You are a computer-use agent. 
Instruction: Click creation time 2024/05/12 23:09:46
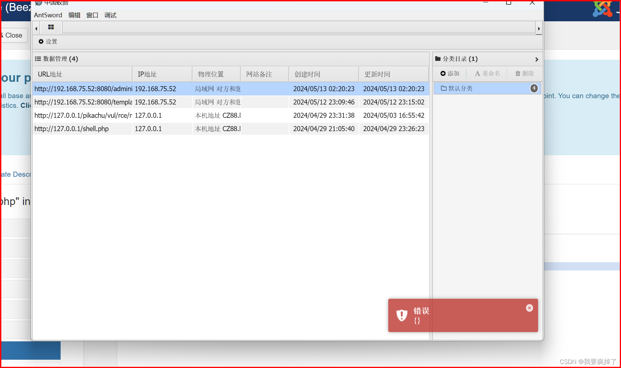click(x=324, y=102)
